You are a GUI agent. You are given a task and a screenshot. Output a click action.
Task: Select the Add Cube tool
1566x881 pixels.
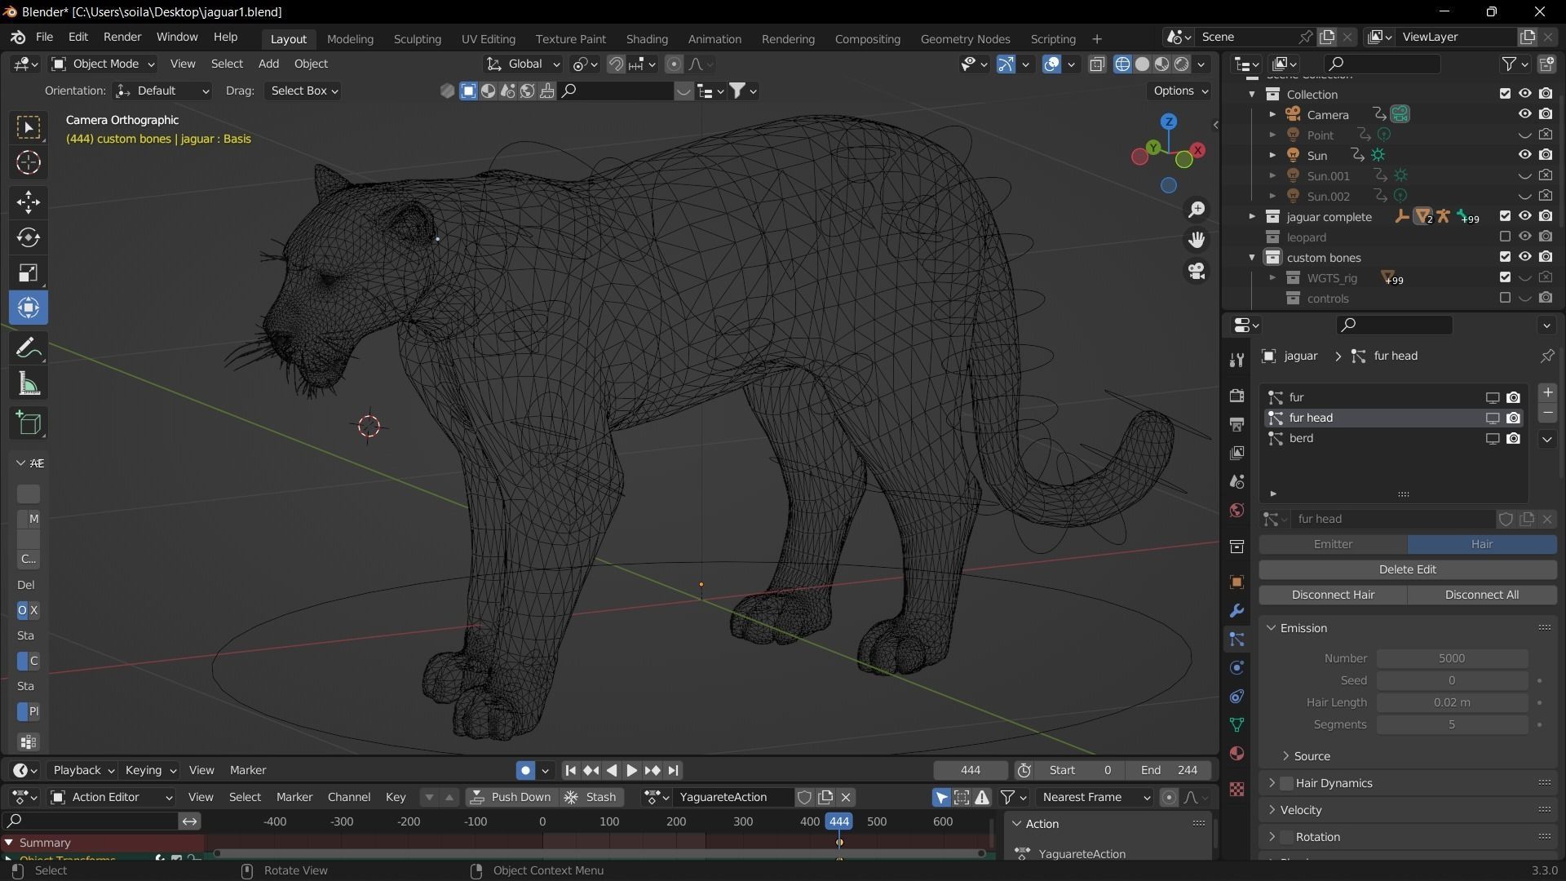29,423
